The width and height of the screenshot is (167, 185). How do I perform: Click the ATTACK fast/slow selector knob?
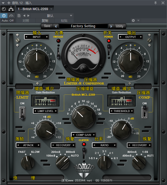click(x=27, y=163)
